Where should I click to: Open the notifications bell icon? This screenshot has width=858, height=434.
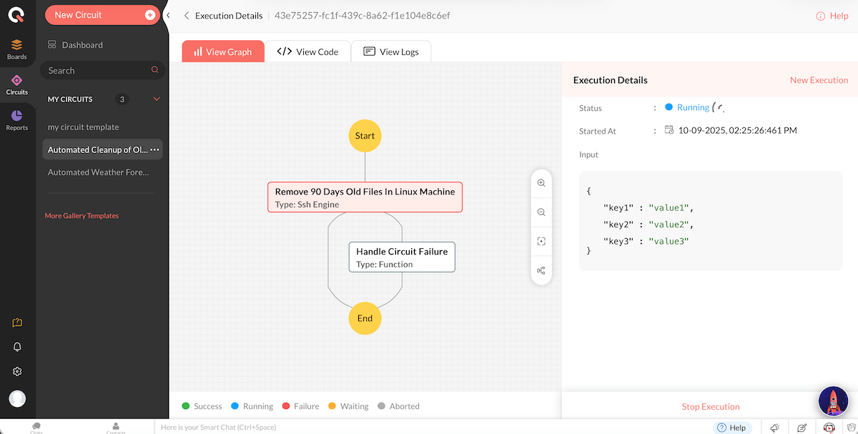click(x=17, y=347)
